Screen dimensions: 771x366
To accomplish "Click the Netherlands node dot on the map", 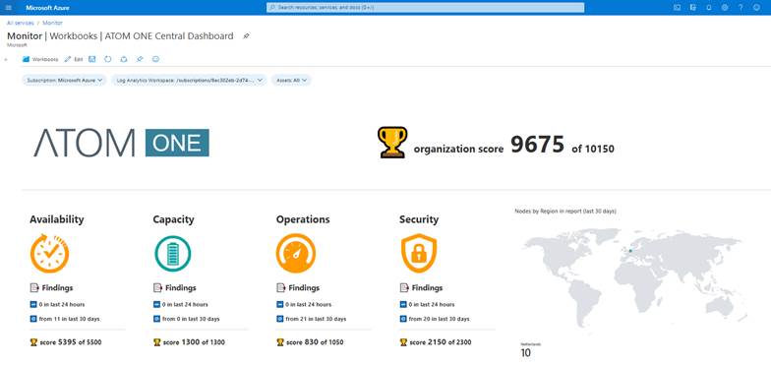I will 630,251.
